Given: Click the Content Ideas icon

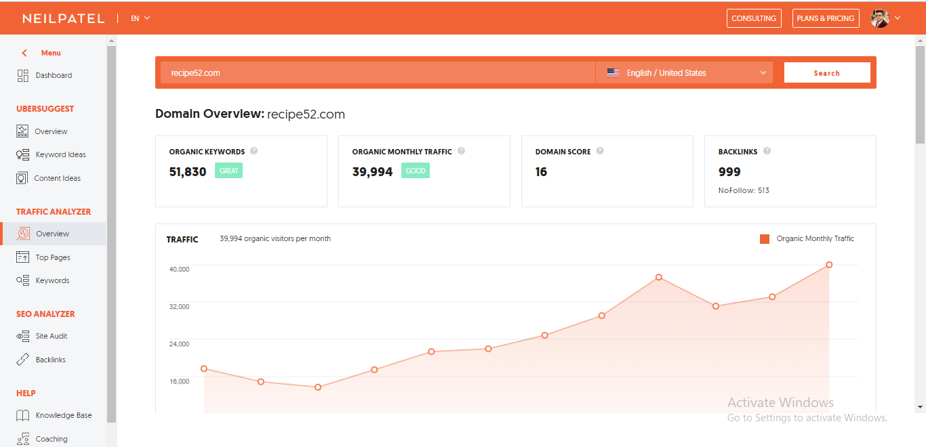Looking at the screenshot, I should [x=22, y=178].
